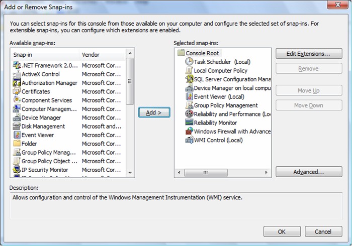Screen dimensions: 352x246
Task: Select the Console Root tree node
Action: click(x=202, y=53)
